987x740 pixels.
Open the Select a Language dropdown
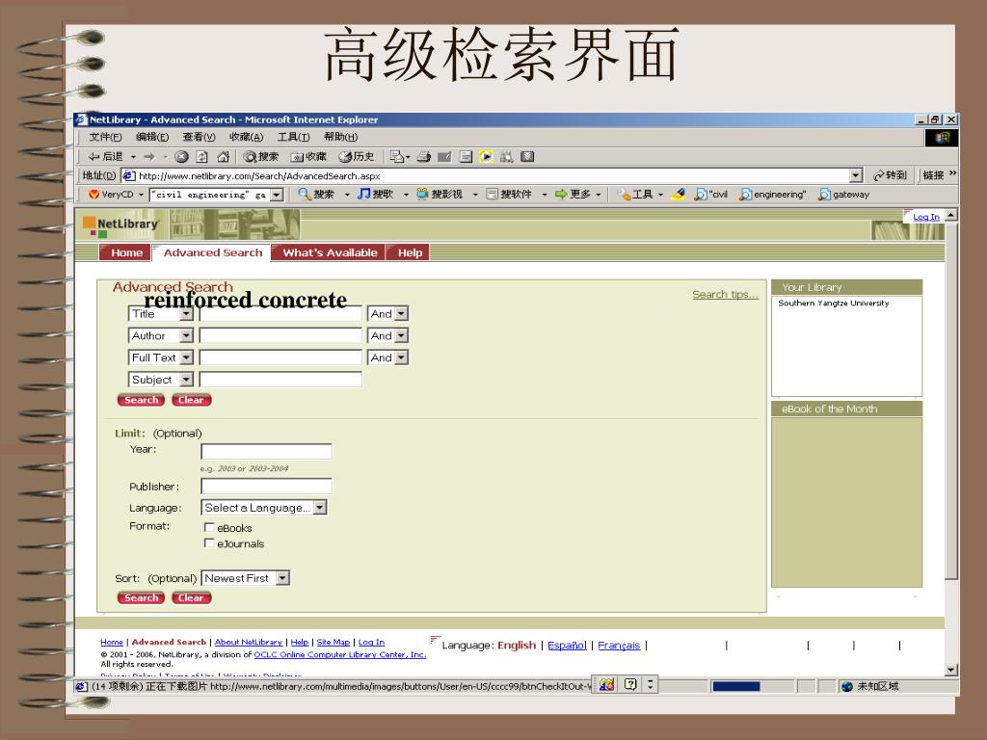(320, 507)
